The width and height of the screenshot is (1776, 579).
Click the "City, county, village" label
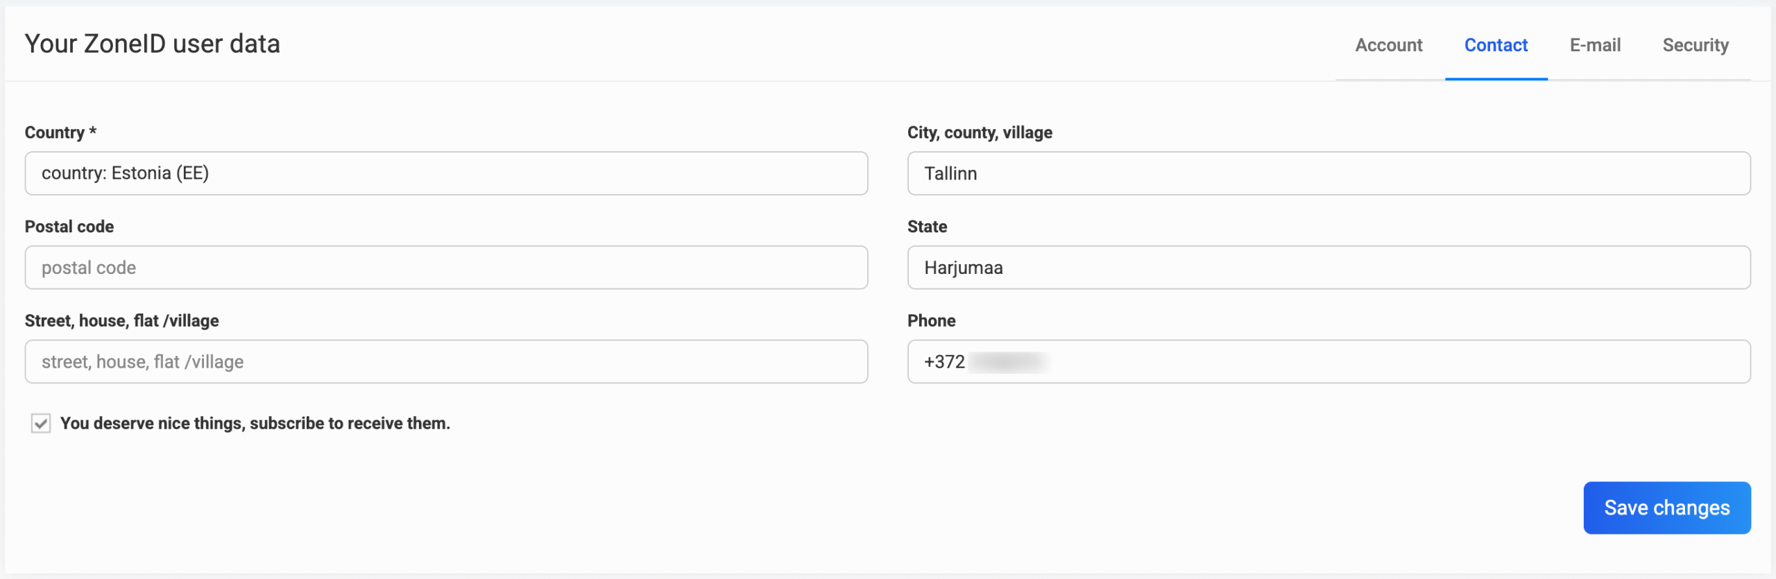point(980,132)
